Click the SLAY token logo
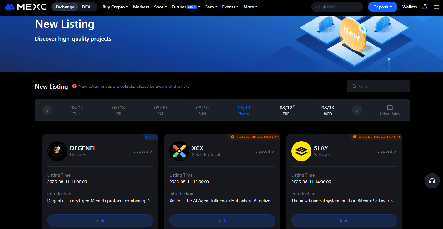This screenshot has height=229, width=443. (301, 151)
